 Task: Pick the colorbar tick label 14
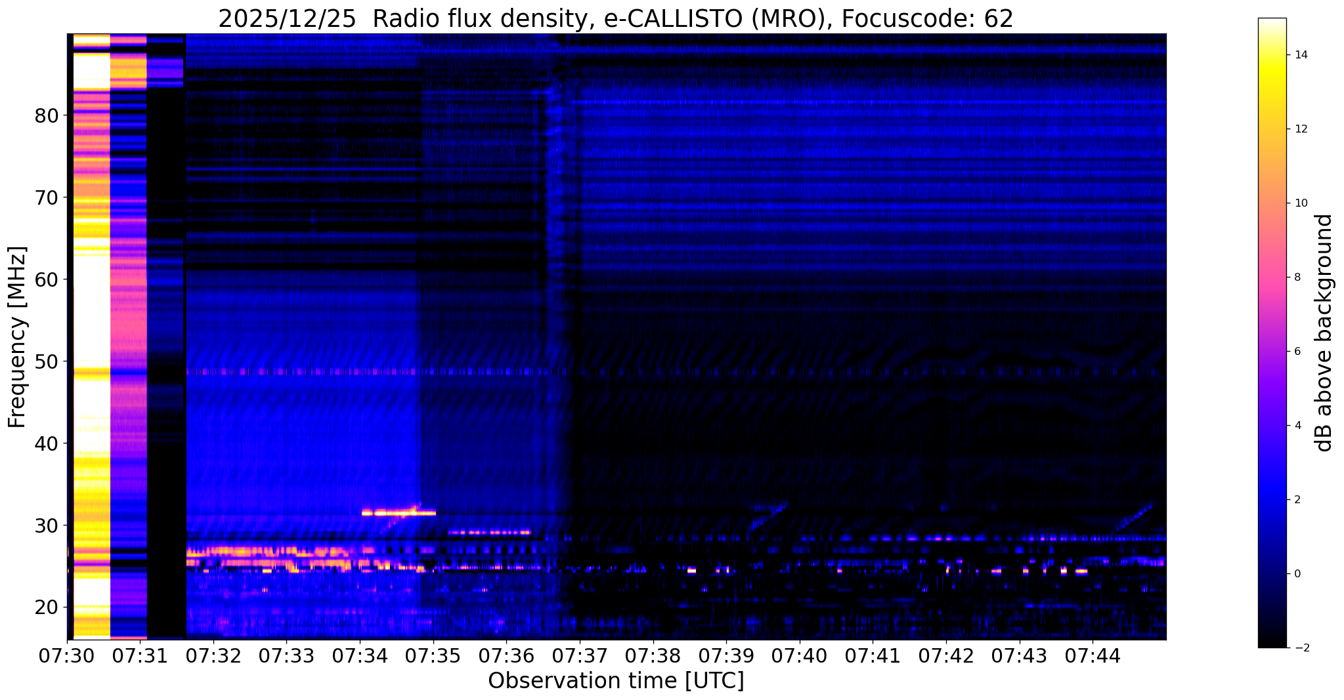pos(1300,55)
